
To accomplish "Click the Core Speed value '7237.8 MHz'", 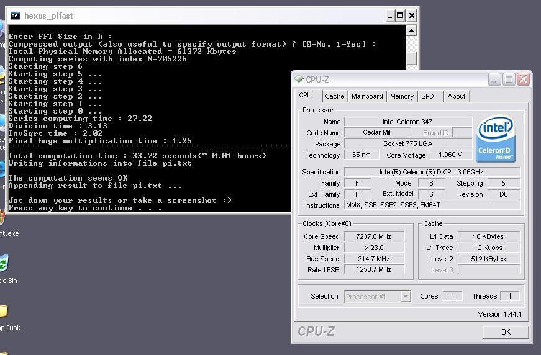I will click(x=374, y=236).
